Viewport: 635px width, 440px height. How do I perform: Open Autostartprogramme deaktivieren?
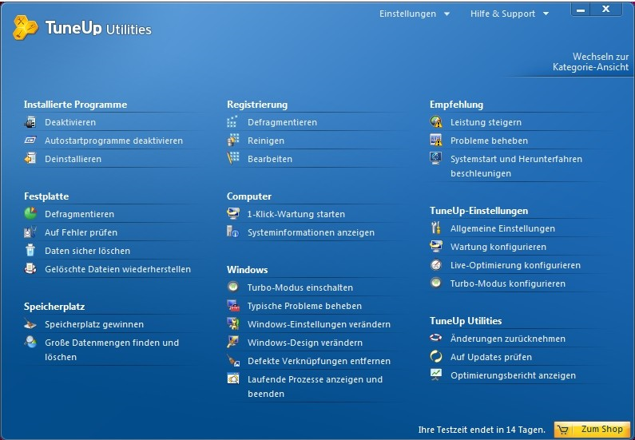point(113,141)
